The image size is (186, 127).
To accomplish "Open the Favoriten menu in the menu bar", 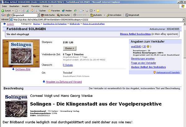I will click(x=36, y=6).
